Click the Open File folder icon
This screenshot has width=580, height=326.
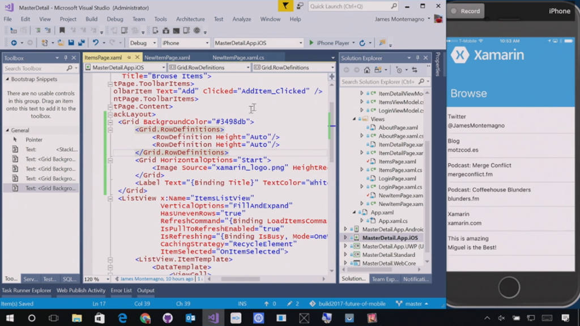coord(61,43)
